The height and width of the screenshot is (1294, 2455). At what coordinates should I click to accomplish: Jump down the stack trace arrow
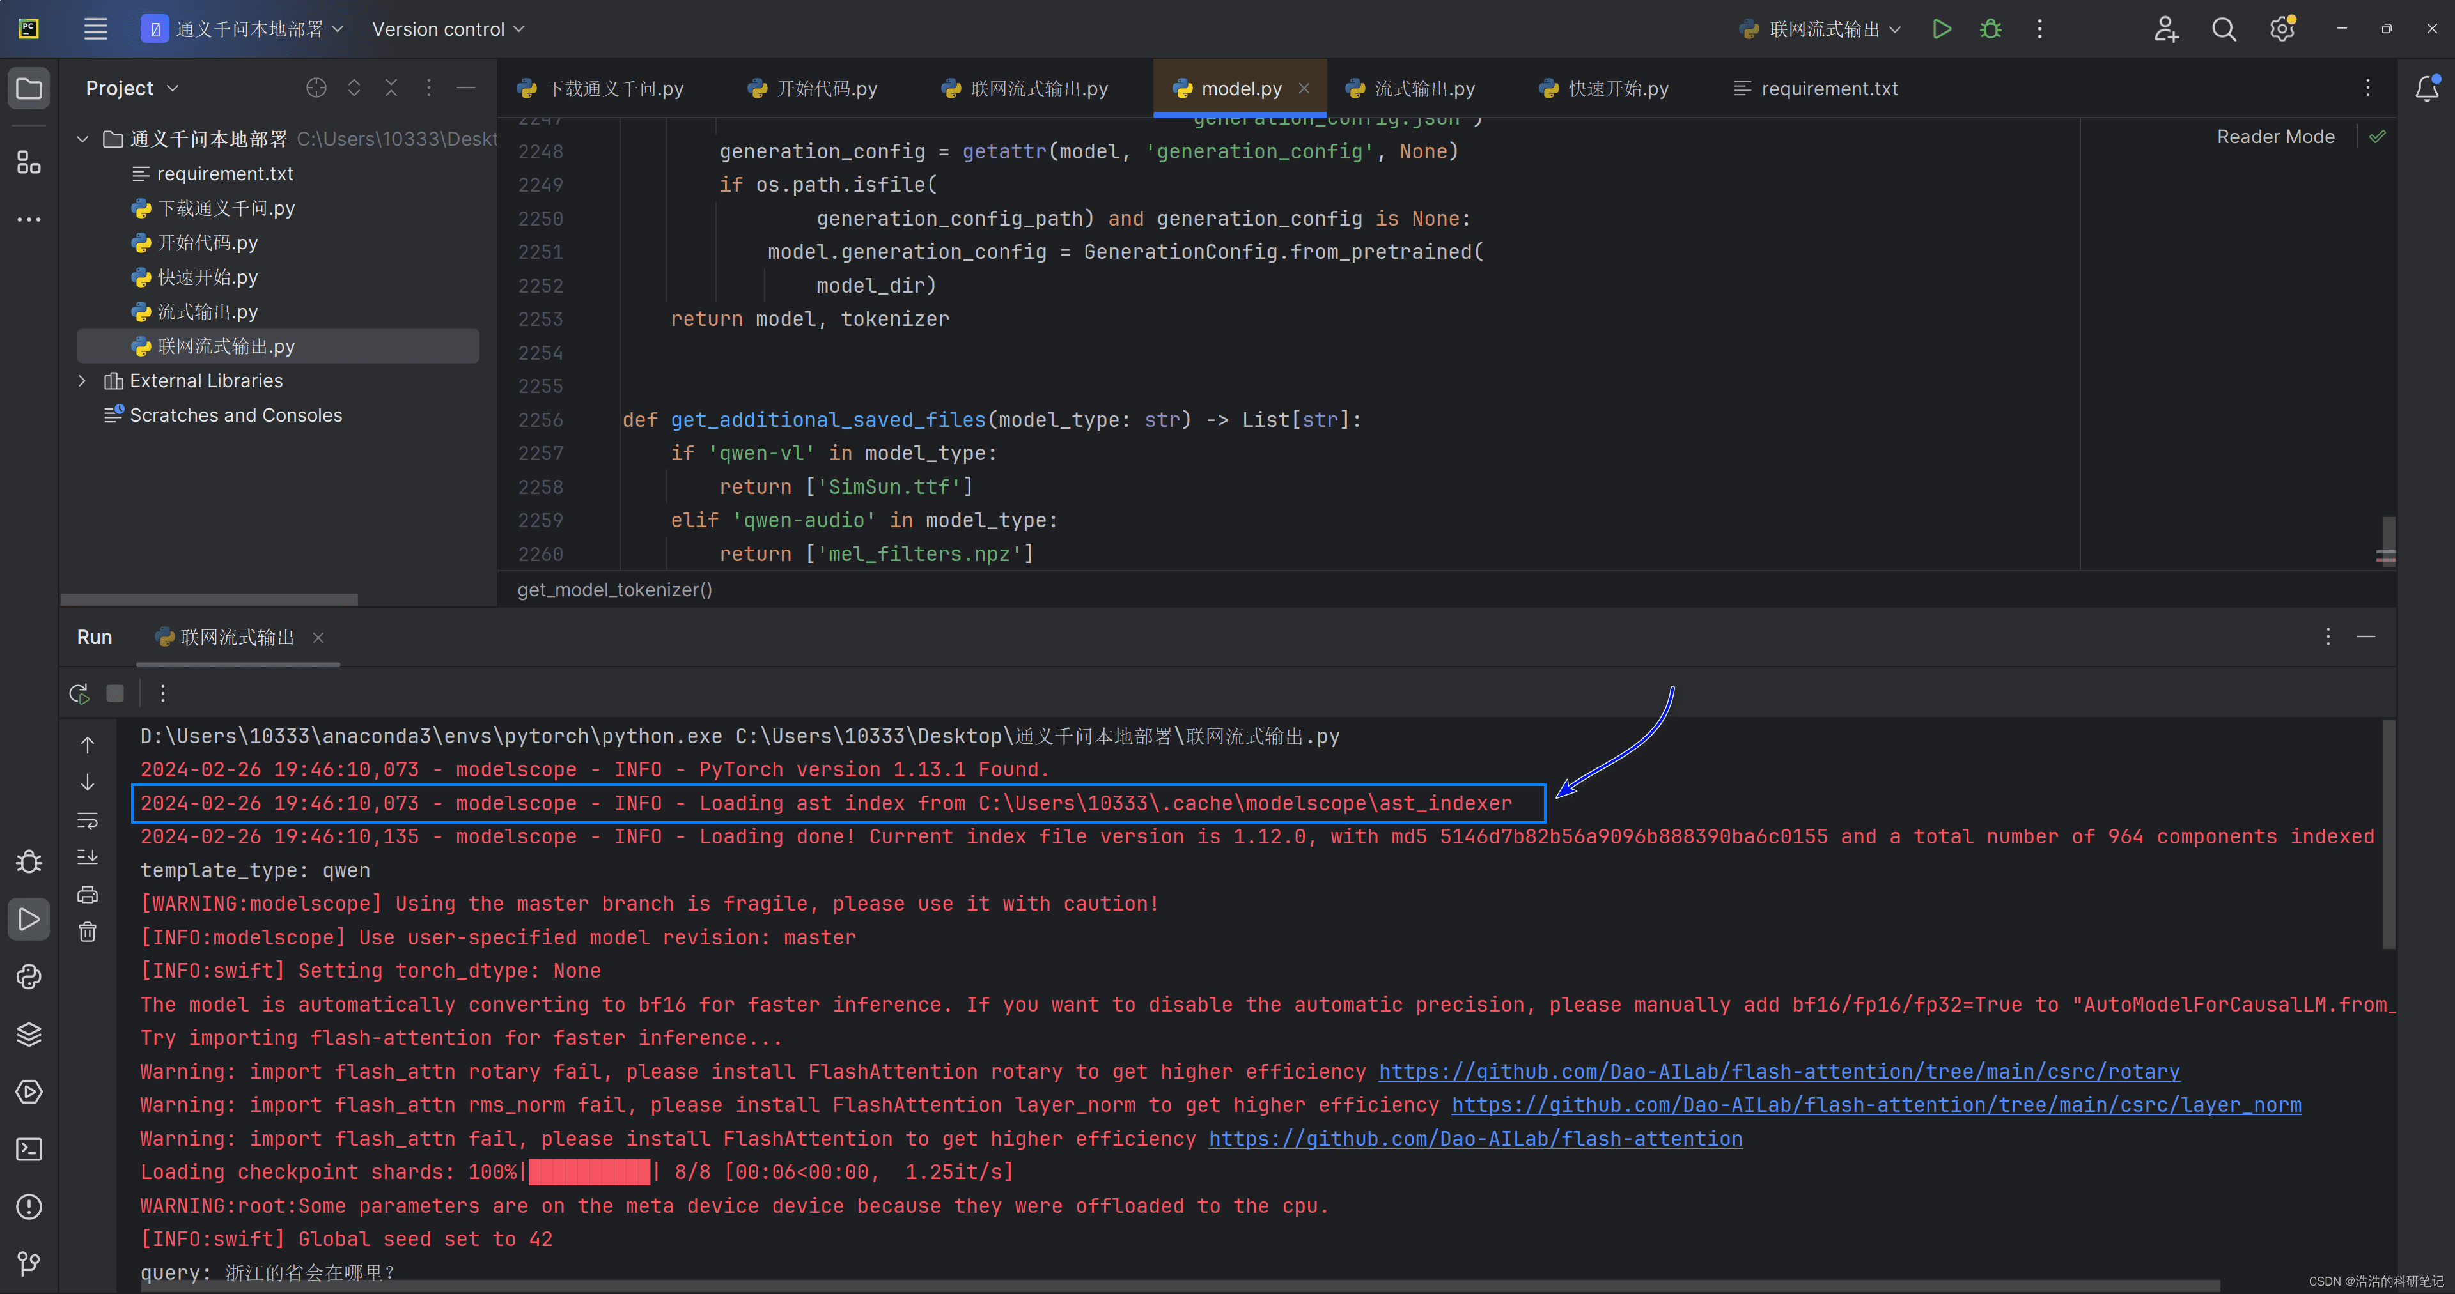[87, 782]
